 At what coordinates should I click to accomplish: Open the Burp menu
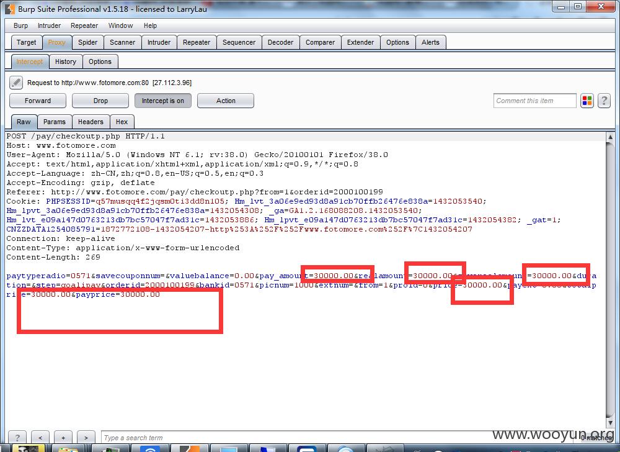coord(20,25)
